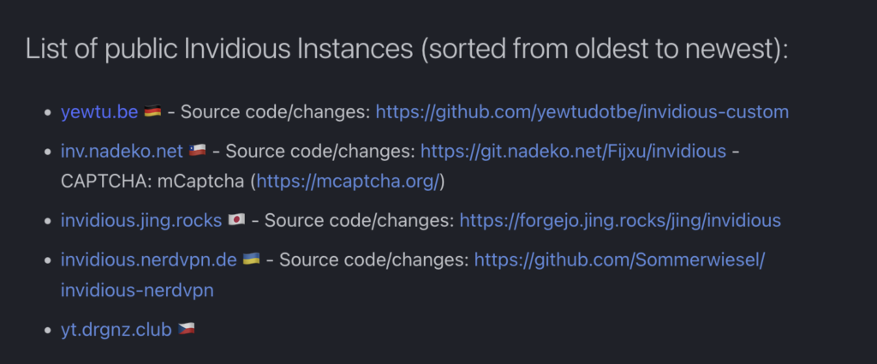Viewport: 877px width, 364px height.
Task: Click the Chile flag next to inv.nadeko.net
Action: pyautogui.click(x=197, y=152)
